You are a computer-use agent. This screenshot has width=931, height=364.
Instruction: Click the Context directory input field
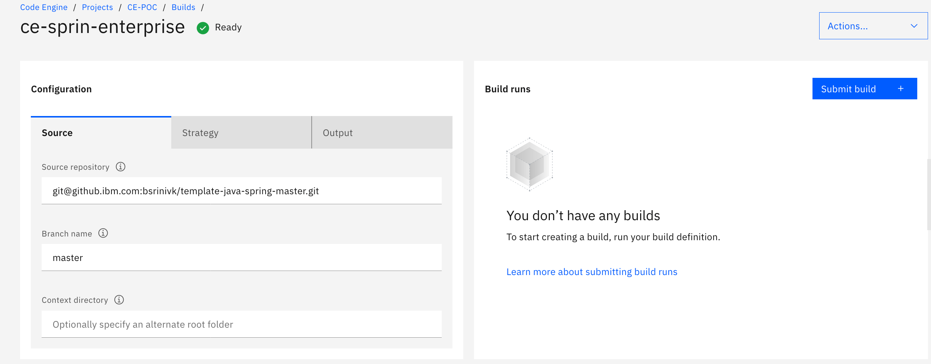(x=241, y=324)
